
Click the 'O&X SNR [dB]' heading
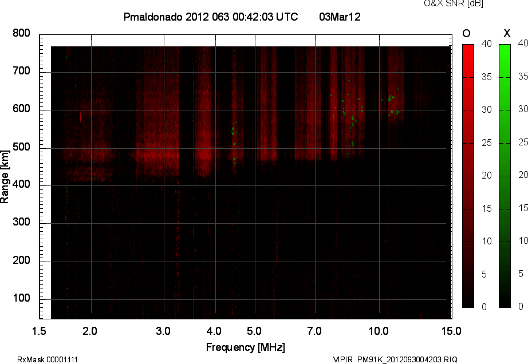coord(453,3)
